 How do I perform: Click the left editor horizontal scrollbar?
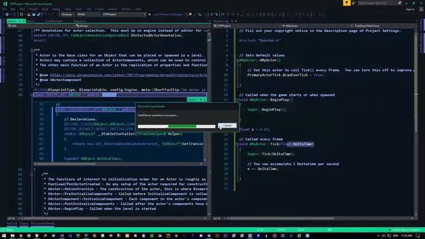[x=114, y=218]
